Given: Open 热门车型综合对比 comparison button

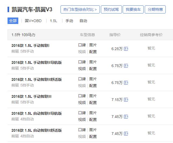Looking at the screenshot, I should tap(80, 9).
